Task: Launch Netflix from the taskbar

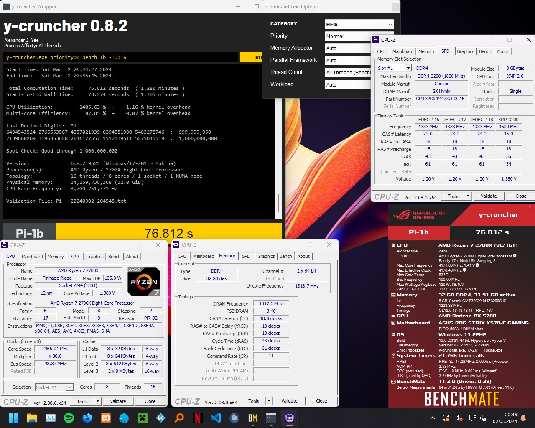Action: click(x=198, y=418)
